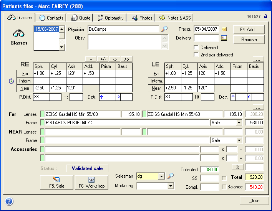The height and width of the screenshot is (211, 272).
Task: Click the large Glasses icon on left
Action: point(18,33)
